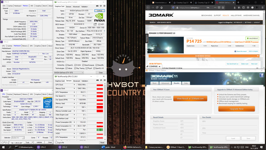Open the Fan Speed (RPM) sensor dropdown arrow
This screenshot has width=266, height=150.
coord(74,100)
